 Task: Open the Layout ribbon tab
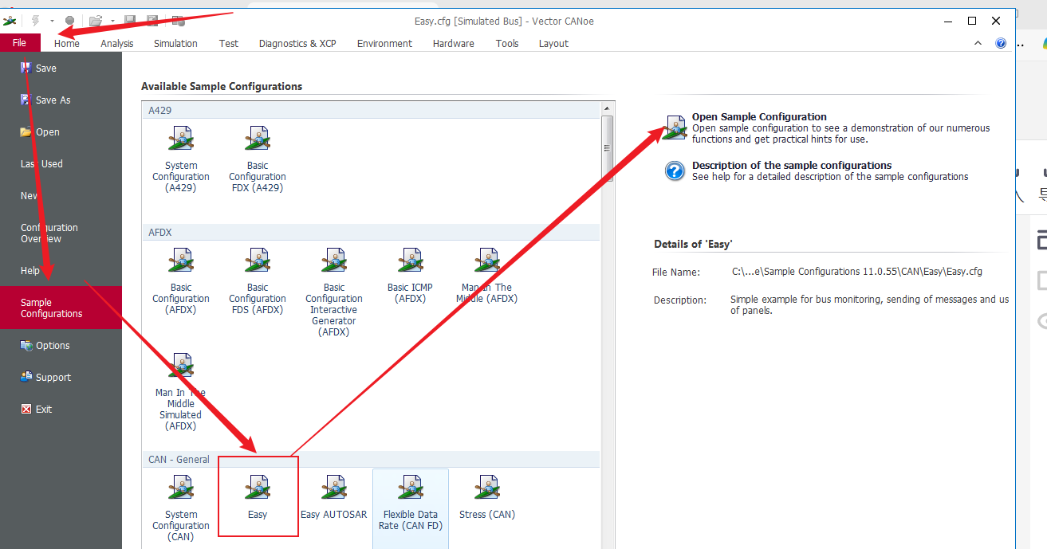pyautogui.click(x=553, y=43)
